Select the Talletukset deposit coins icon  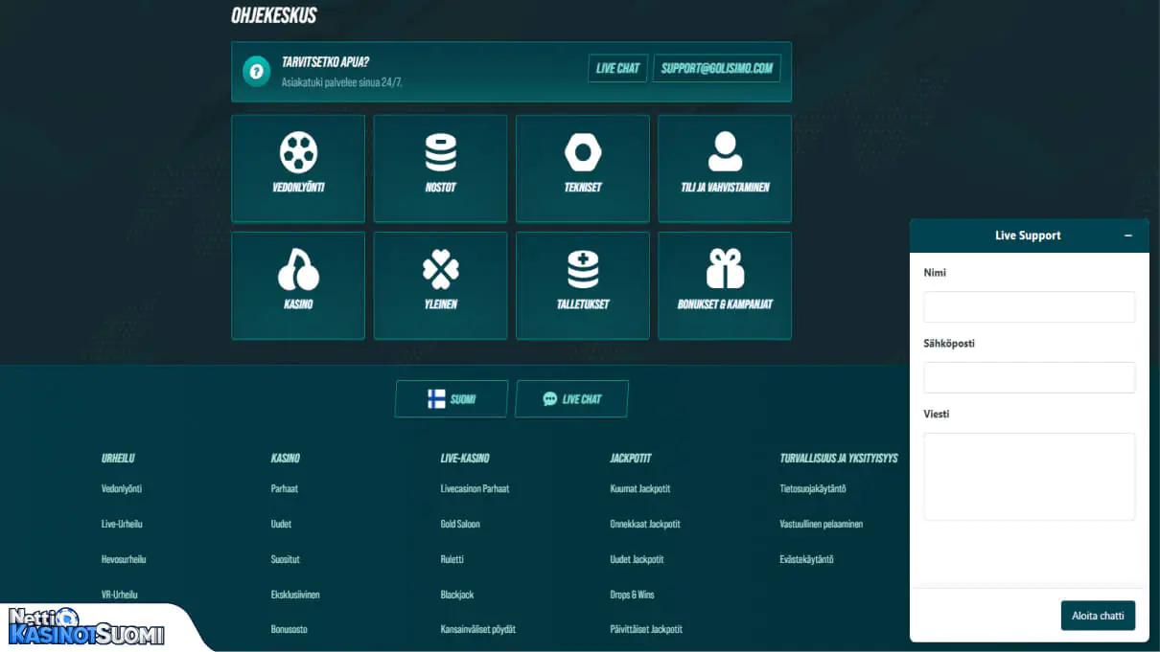[582, 271]
